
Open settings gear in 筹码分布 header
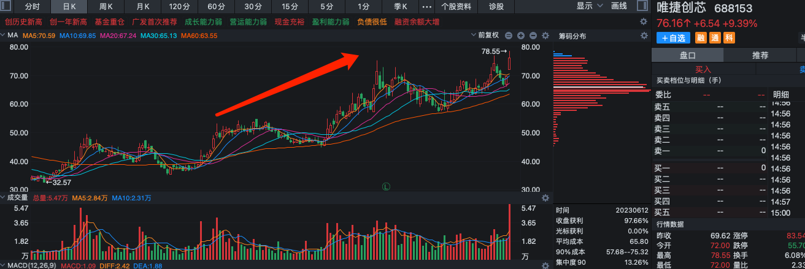[x=644, y=36]
